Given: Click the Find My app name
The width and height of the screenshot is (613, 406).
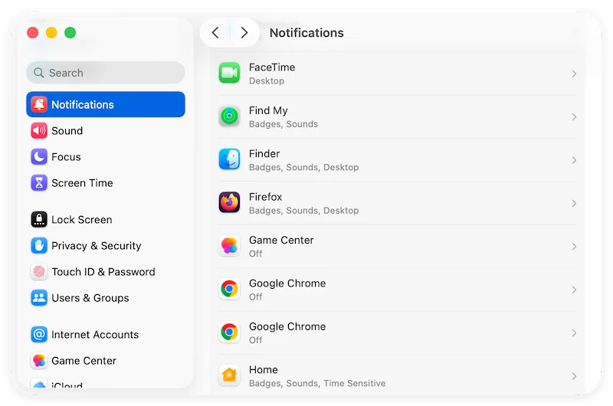Looking at the screenshot, I should [268, 110].
